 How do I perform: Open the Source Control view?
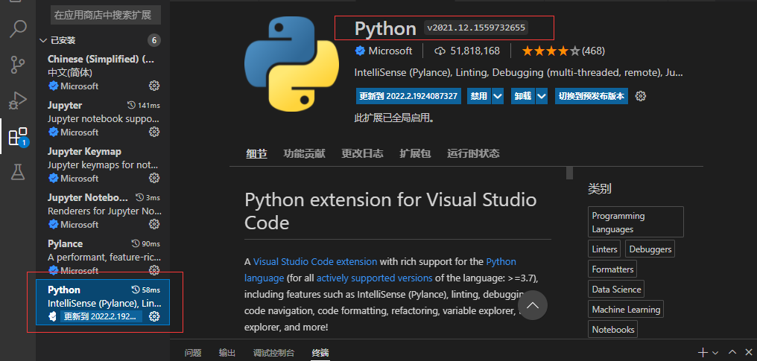(x=18, y=64)
